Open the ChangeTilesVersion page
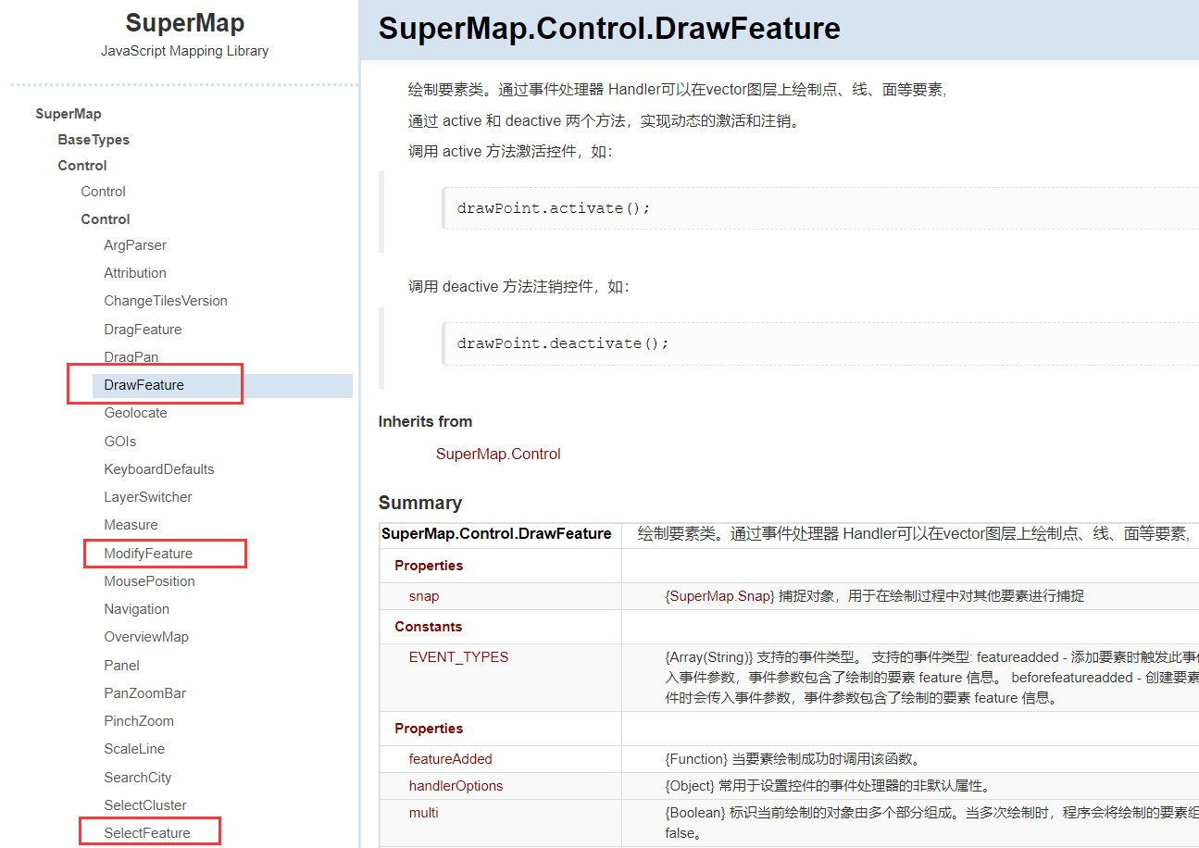The width and height of the screenshot is (1199, 848). 166,301
